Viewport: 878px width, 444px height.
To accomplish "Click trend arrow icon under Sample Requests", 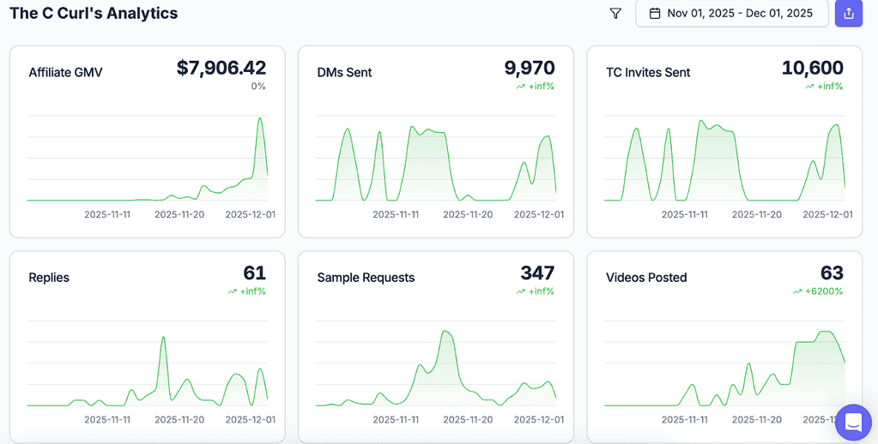I will click(520, 291).
